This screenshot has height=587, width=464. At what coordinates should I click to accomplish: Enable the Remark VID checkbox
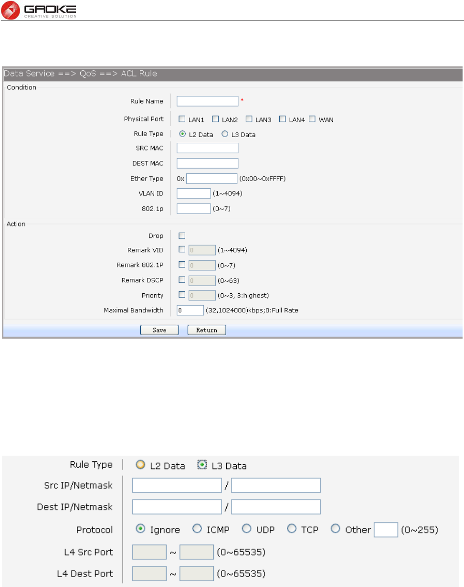pyautogui.click(x=182, y=249)
